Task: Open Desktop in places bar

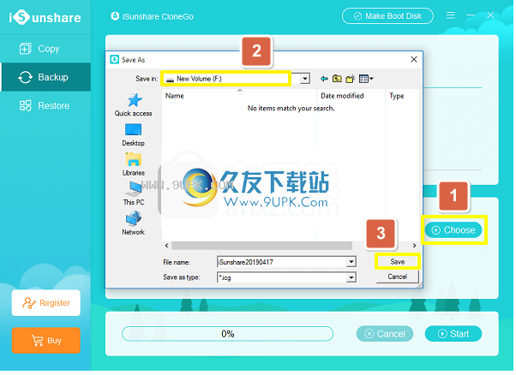Action: click(133, 135)
